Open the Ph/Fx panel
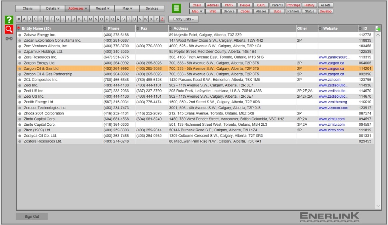The width and height of the screenshot is (388, 225). coord(229,5)
